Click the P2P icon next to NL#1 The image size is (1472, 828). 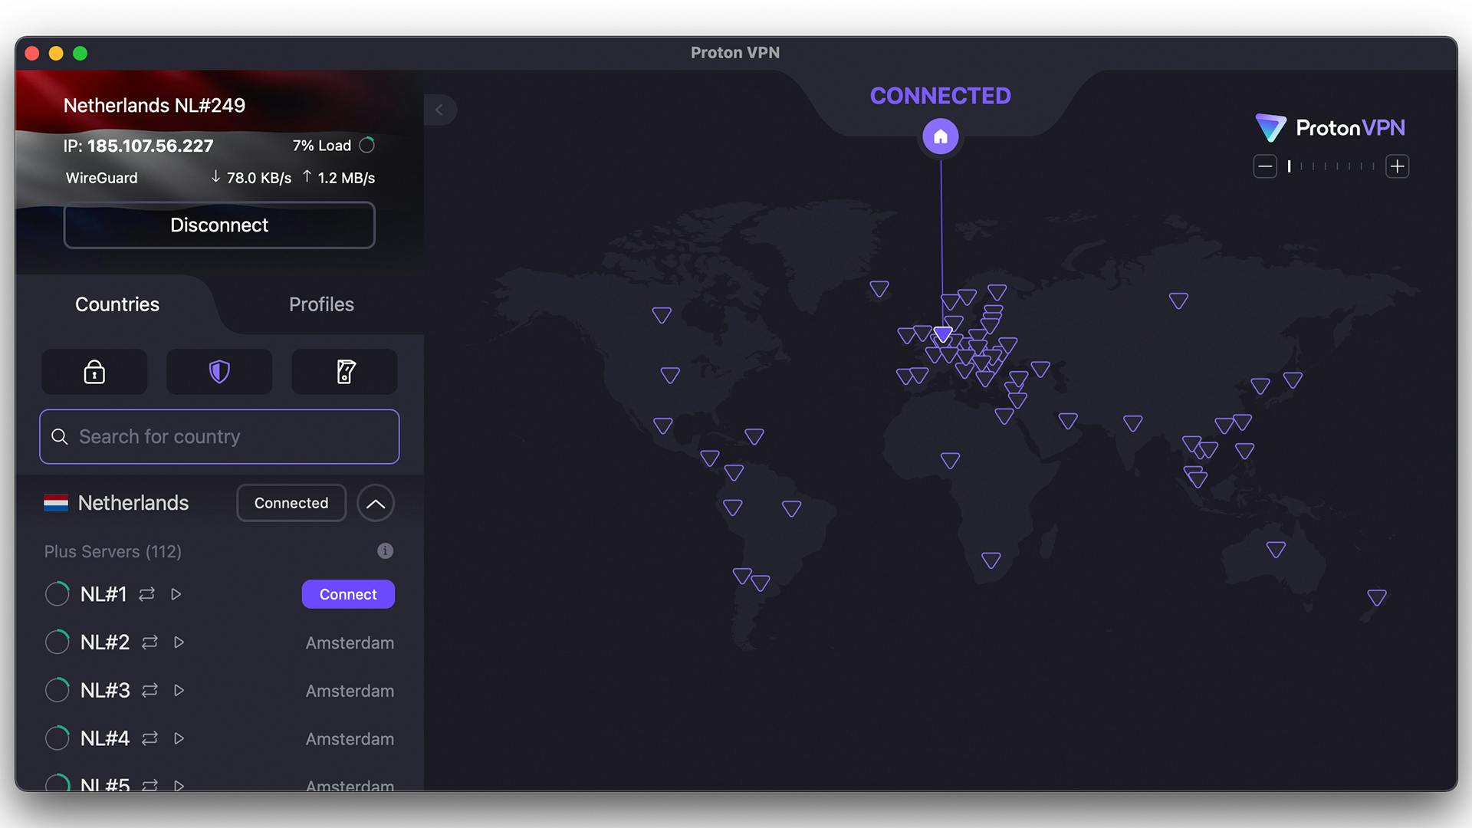click(x=147, y=594)
